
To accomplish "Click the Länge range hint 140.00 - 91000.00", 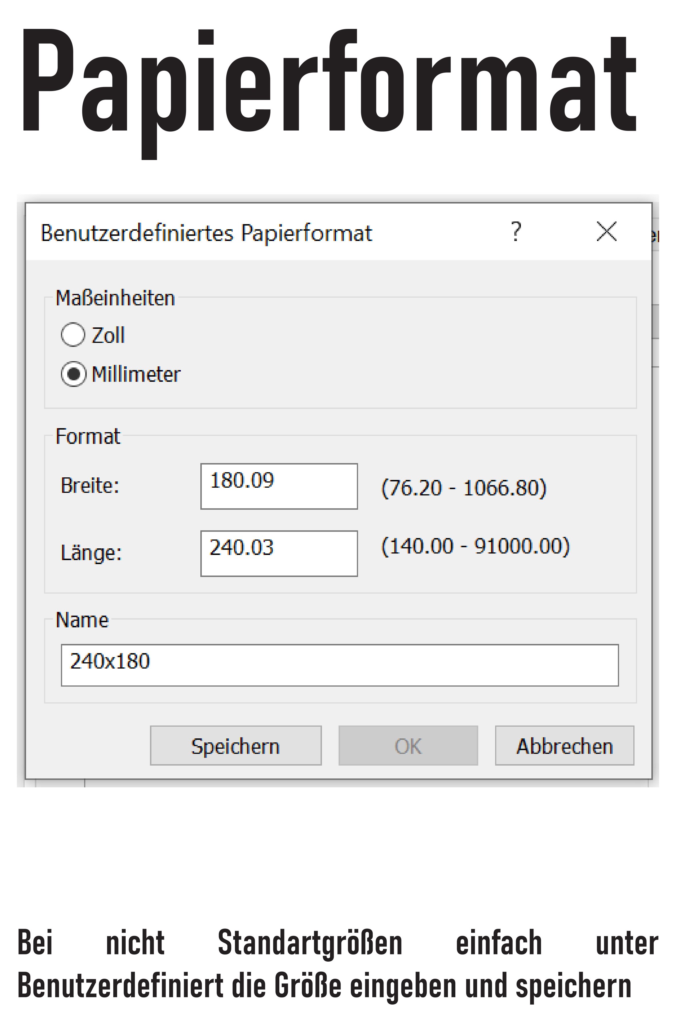I will [476, 546].
